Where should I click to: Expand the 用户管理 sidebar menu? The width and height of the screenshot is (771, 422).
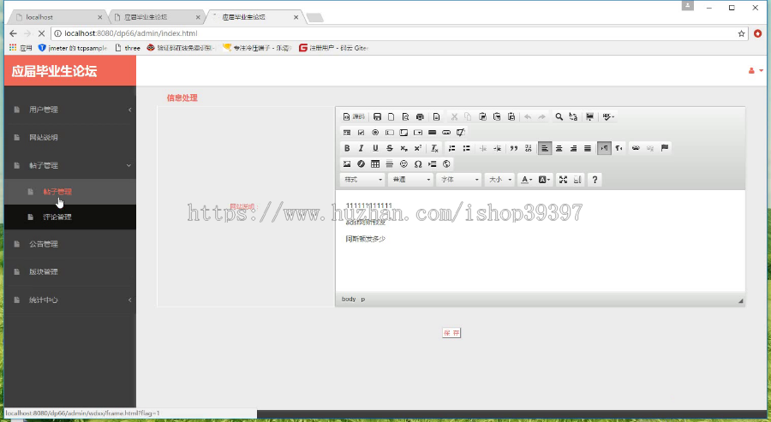[70, 110]
